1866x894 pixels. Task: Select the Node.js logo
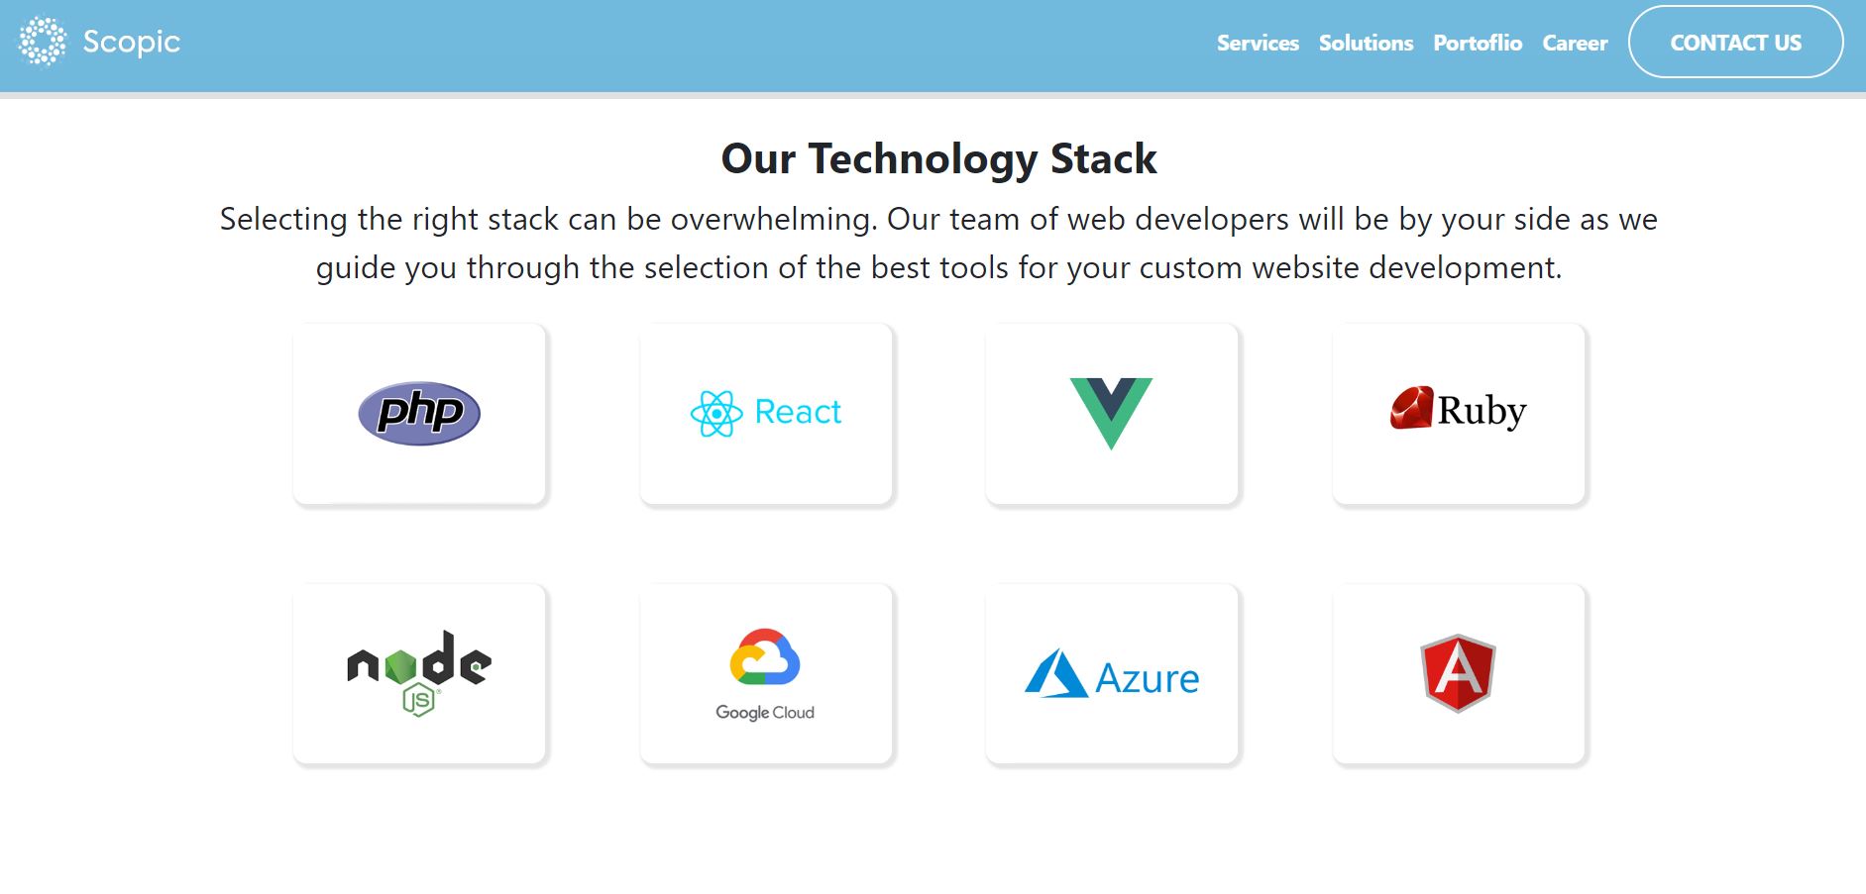[419, 672]
